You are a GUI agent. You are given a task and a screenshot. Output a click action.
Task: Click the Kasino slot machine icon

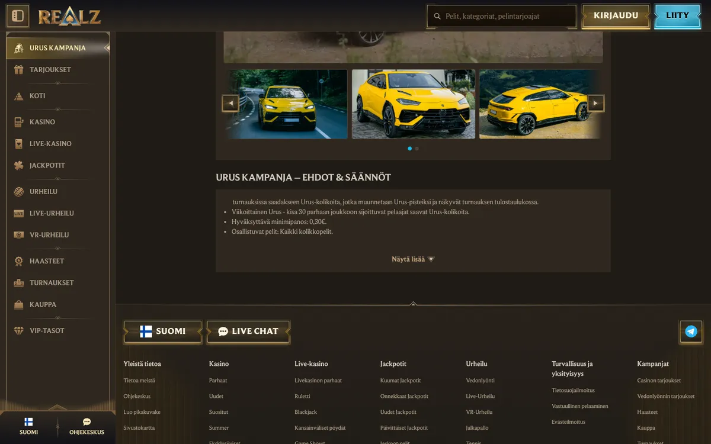pyautogui.click(x=18, y=122)
